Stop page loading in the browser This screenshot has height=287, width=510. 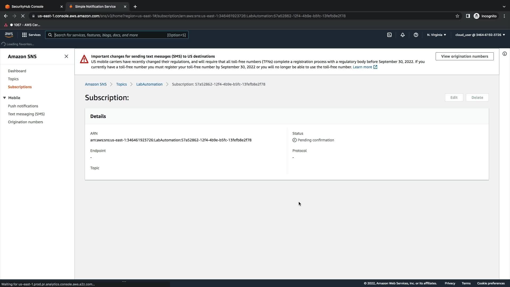[x=23, y=16]
